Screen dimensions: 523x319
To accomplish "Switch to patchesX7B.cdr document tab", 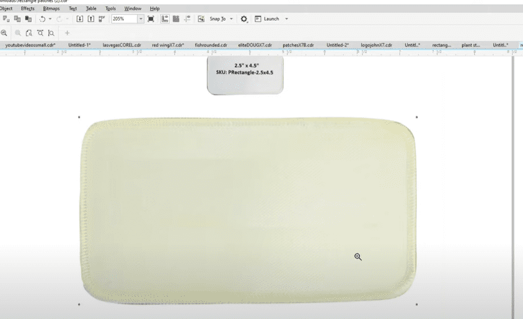I will [298, 45].
